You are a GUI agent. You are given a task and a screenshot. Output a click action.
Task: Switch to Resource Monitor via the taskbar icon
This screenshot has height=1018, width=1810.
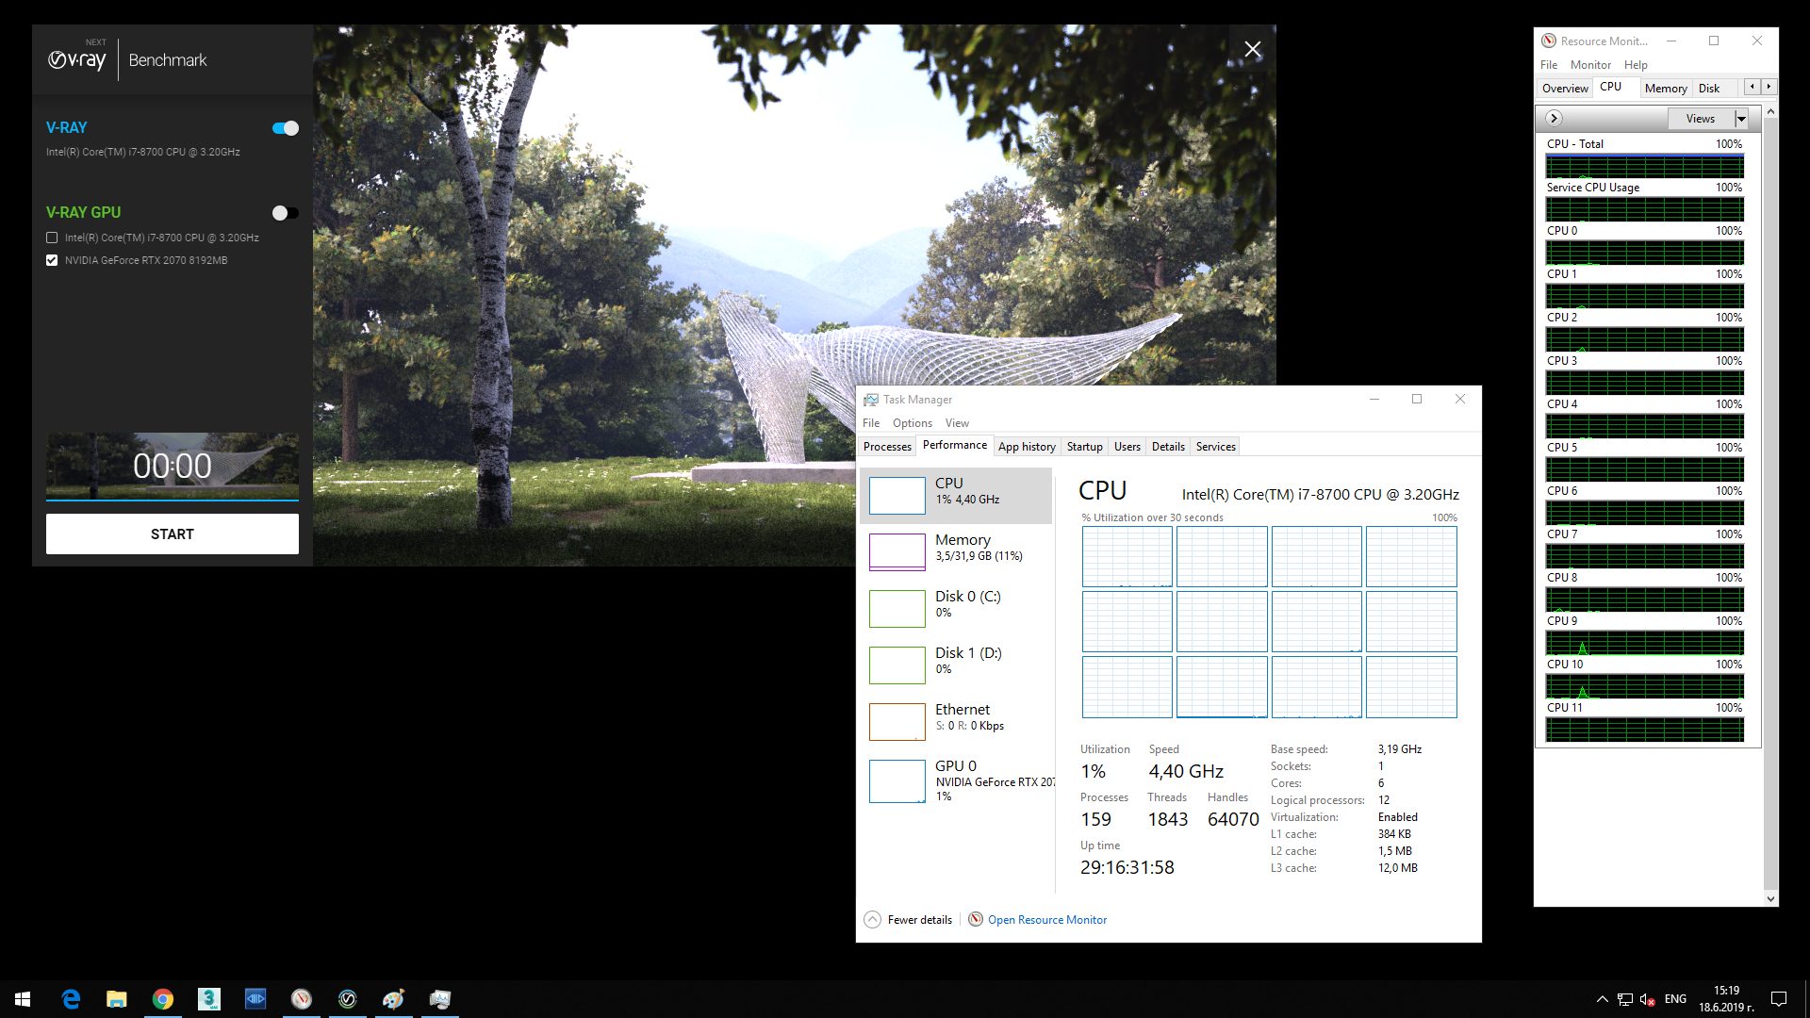click(x=302, y=999)
